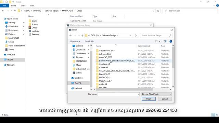Select the Etab 2016.2.1 folder
This screenshot has height=123, width=219.
(104, 74)
